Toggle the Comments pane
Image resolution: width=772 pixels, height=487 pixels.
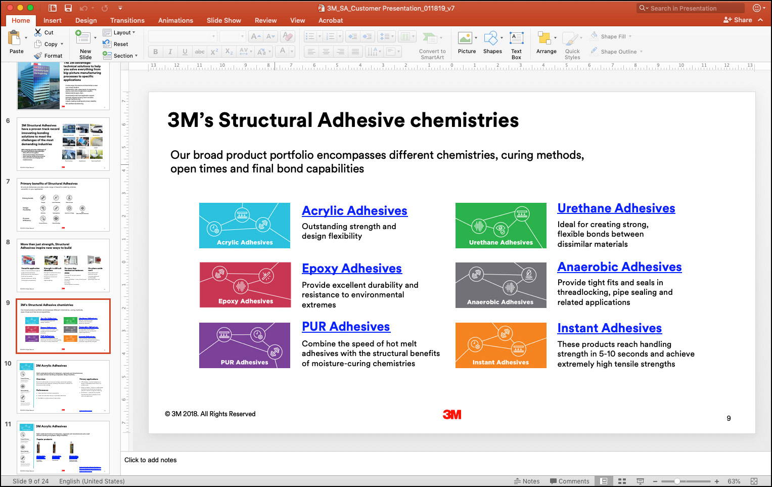point(570,481)
